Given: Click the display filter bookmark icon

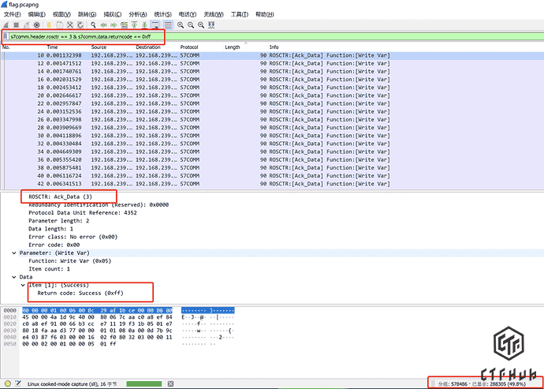Looking at the screenshot, I should click(x=6, y=37).
